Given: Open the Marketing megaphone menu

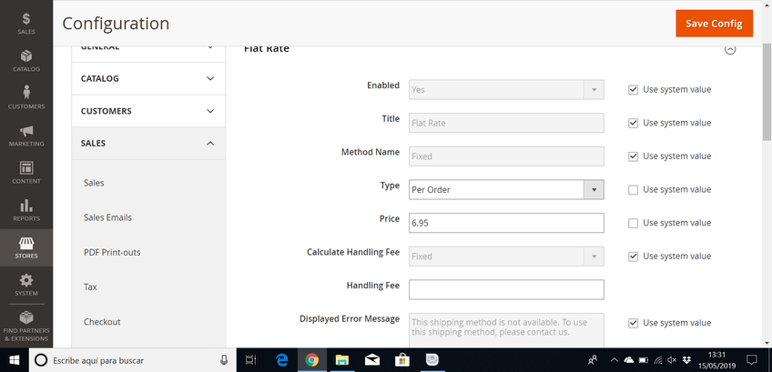Looking at the screenshot, I should (x=25, y=135).
